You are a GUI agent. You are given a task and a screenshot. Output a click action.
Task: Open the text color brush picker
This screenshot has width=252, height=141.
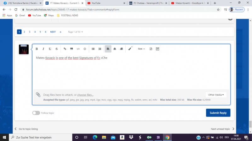pyautogui.click(x=130, y=49)
